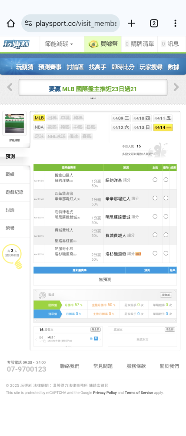186x436 pixels.
Task: Select 主推 radio for 費城費城人 prediction
Action: (155, 235)
